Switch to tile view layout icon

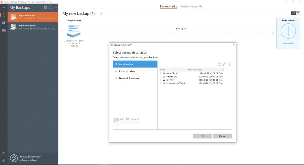293,13
